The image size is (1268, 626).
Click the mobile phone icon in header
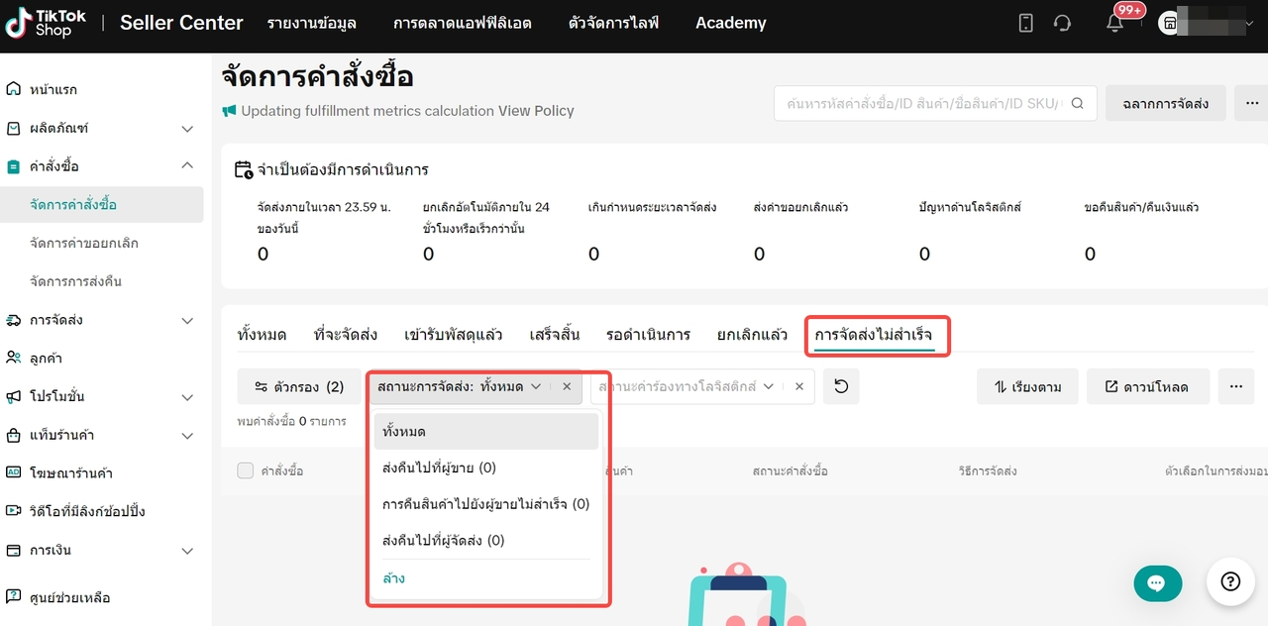click(x=1026, y=24)
